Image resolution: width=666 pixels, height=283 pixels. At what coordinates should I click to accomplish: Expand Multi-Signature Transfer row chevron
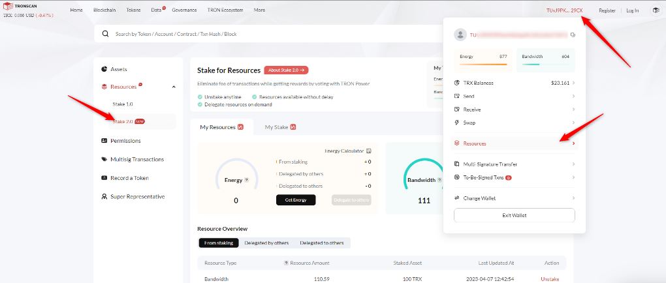573,164
